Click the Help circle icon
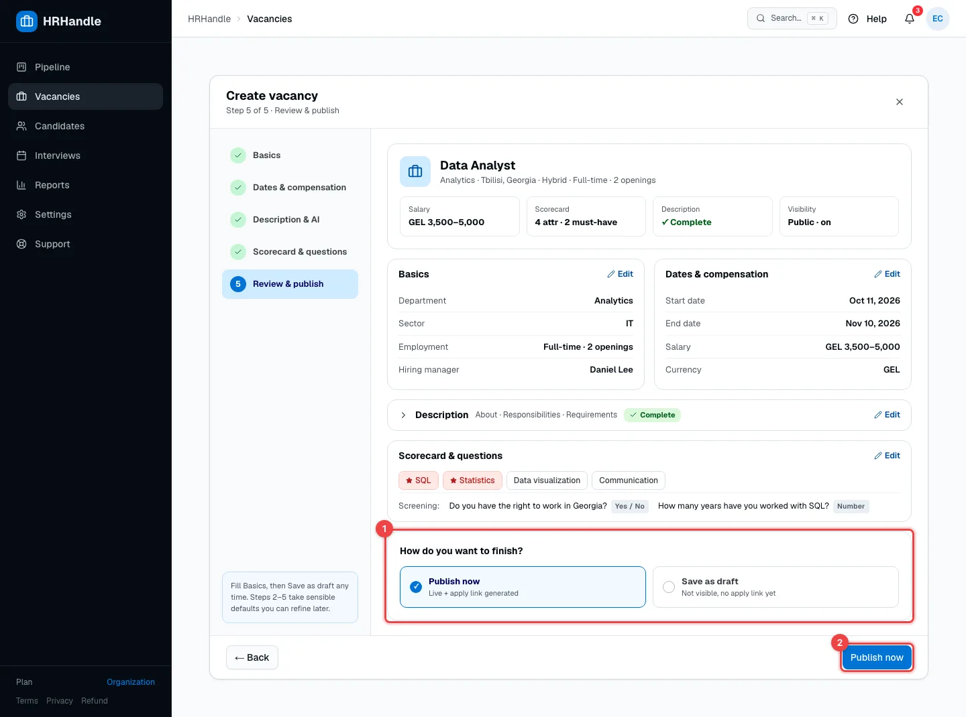 (x=853, y=19)
